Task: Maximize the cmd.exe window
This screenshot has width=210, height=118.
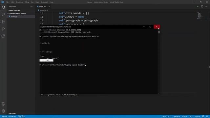Action: point(150,27)
